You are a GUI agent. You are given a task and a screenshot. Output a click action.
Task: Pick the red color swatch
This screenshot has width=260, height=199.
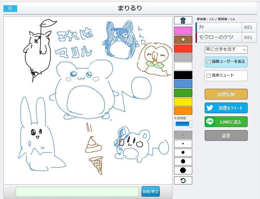[183, 48]
